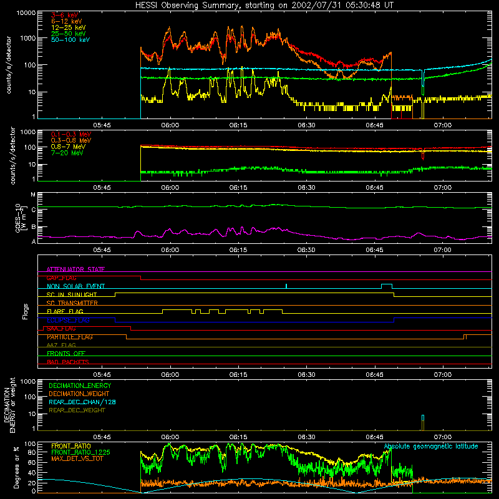Click the M class label on GOES axis
Screen dimensions: 499x499
point(33,195)
